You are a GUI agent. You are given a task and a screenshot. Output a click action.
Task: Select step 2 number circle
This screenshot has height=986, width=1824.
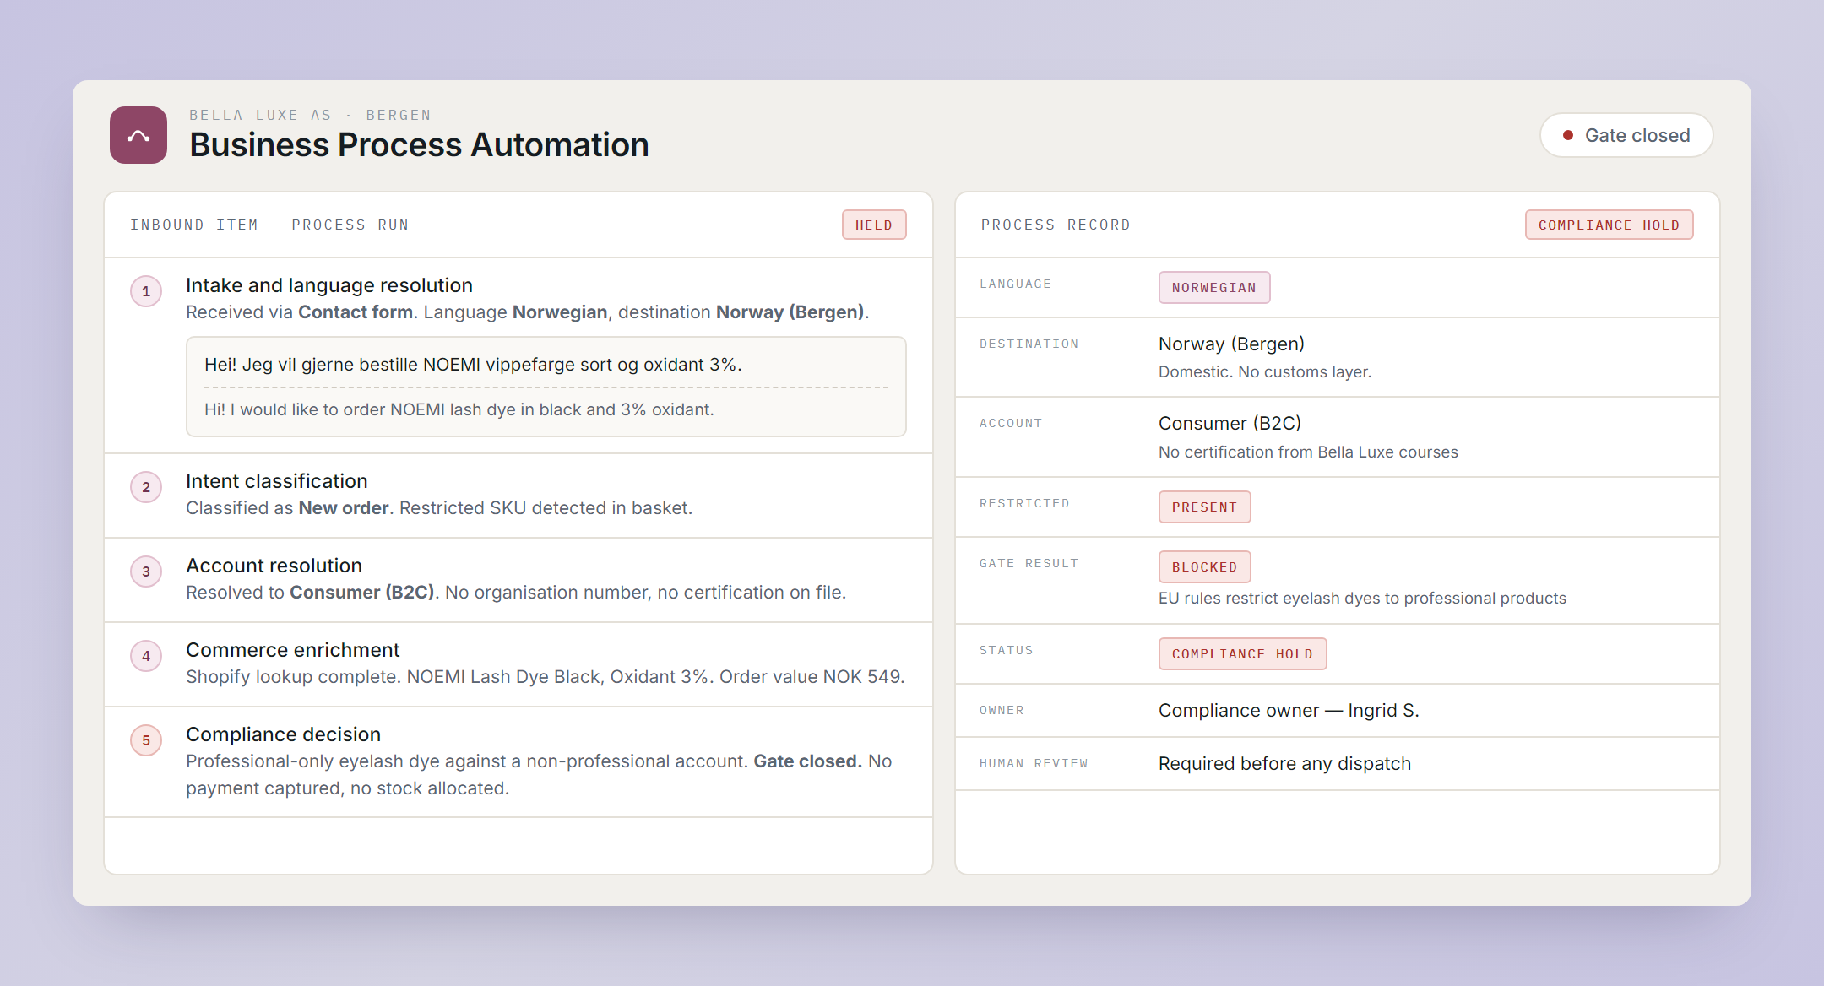(x=146, y=487)
